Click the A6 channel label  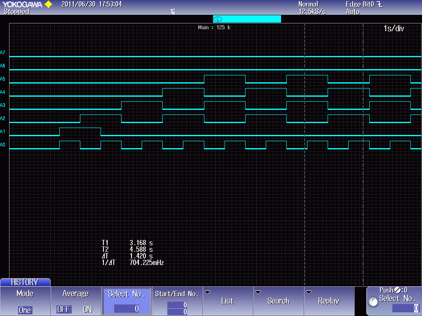click(3, 66)
